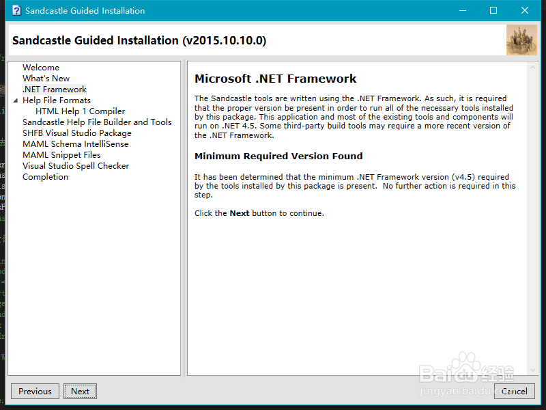The height and width of the screenshot is (410, 546).
Task: Minimize the Sandcastle installer window
Action: pos(463,10)
